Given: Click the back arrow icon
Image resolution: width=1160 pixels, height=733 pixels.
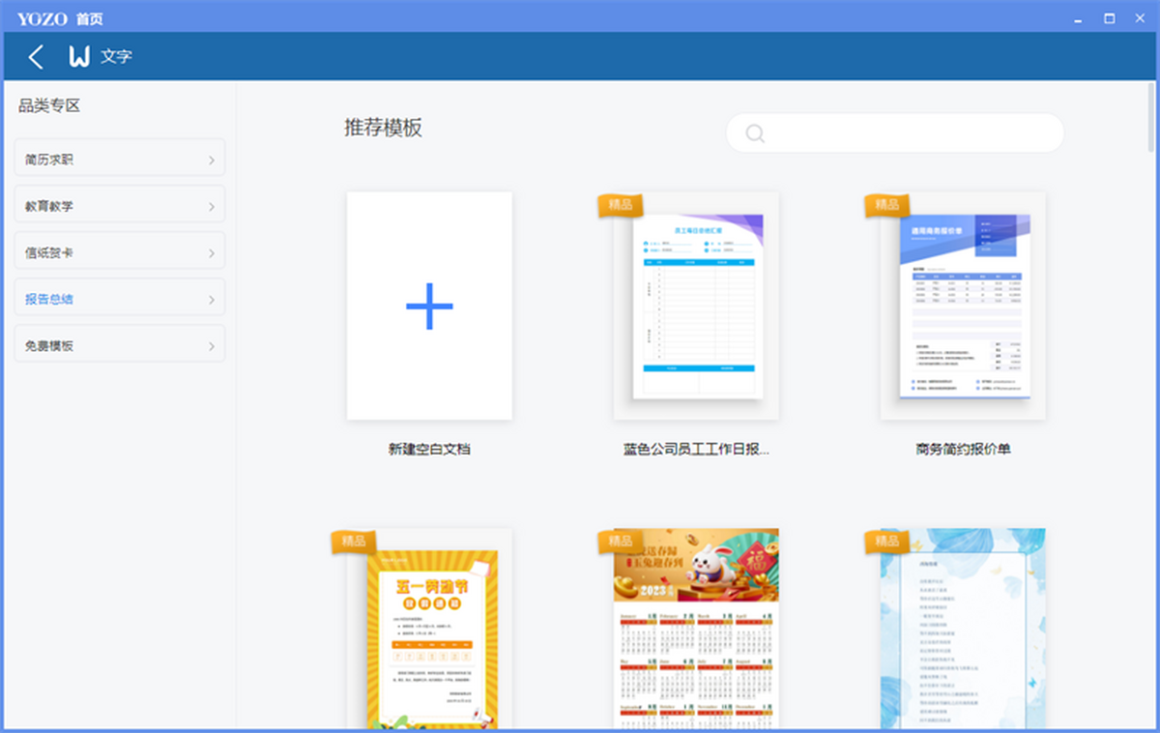Looking at the screenshot, I should pos(36,57).
